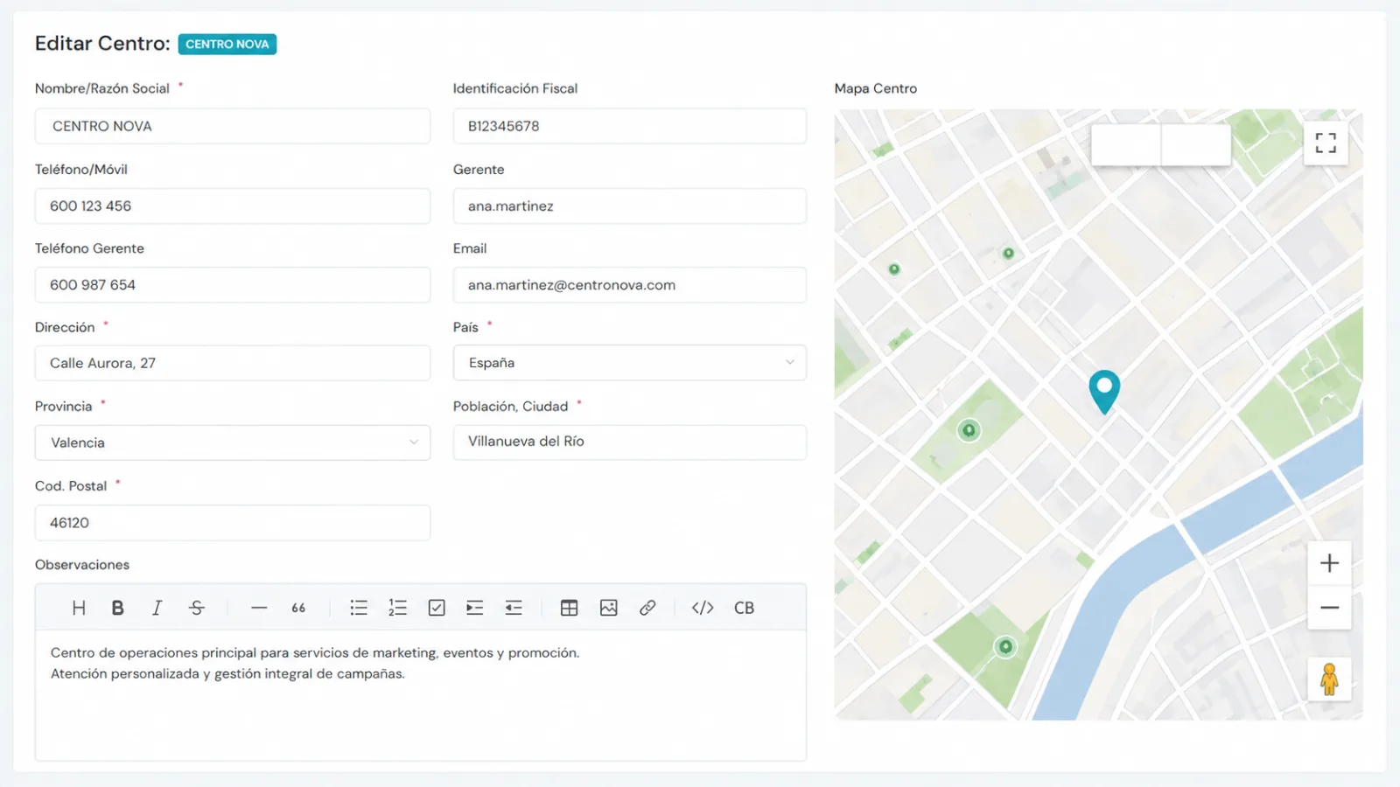
Task: Open the País dropdown showing España
Action: point(630,363)
